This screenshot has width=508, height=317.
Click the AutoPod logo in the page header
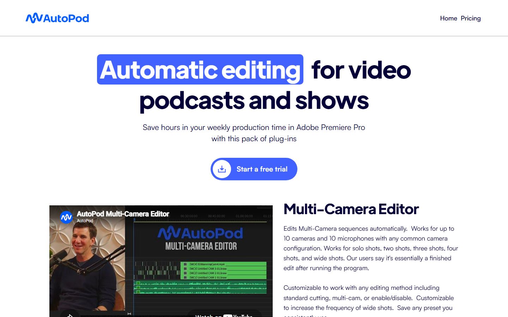click(x=57, y=18)
